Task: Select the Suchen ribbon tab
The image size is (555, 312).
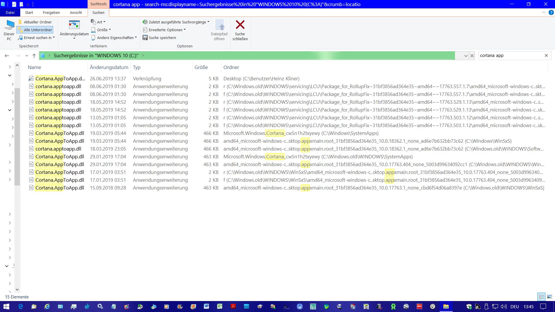Action: pyautogui.click(x=98, y=12)
